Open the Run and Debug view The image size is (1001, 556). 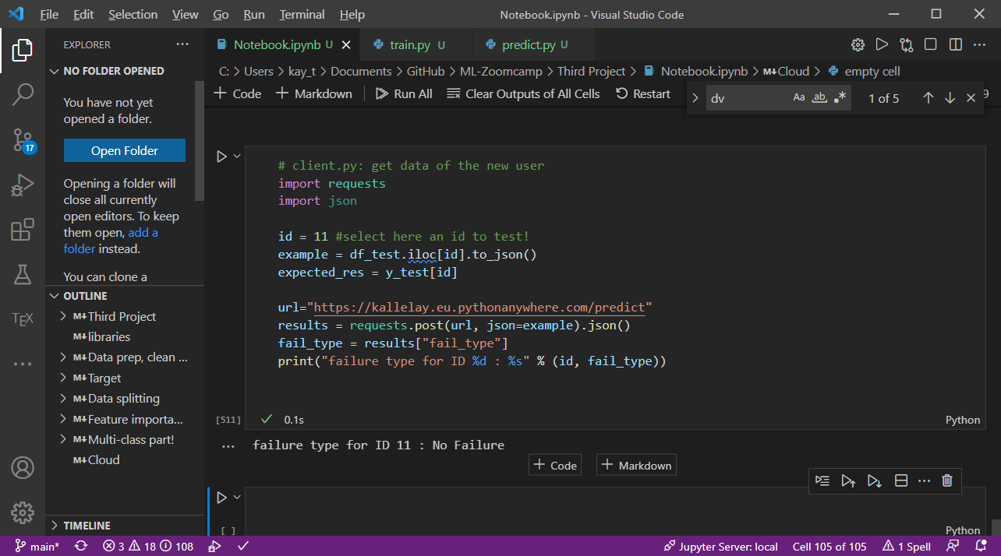[23, 185]
